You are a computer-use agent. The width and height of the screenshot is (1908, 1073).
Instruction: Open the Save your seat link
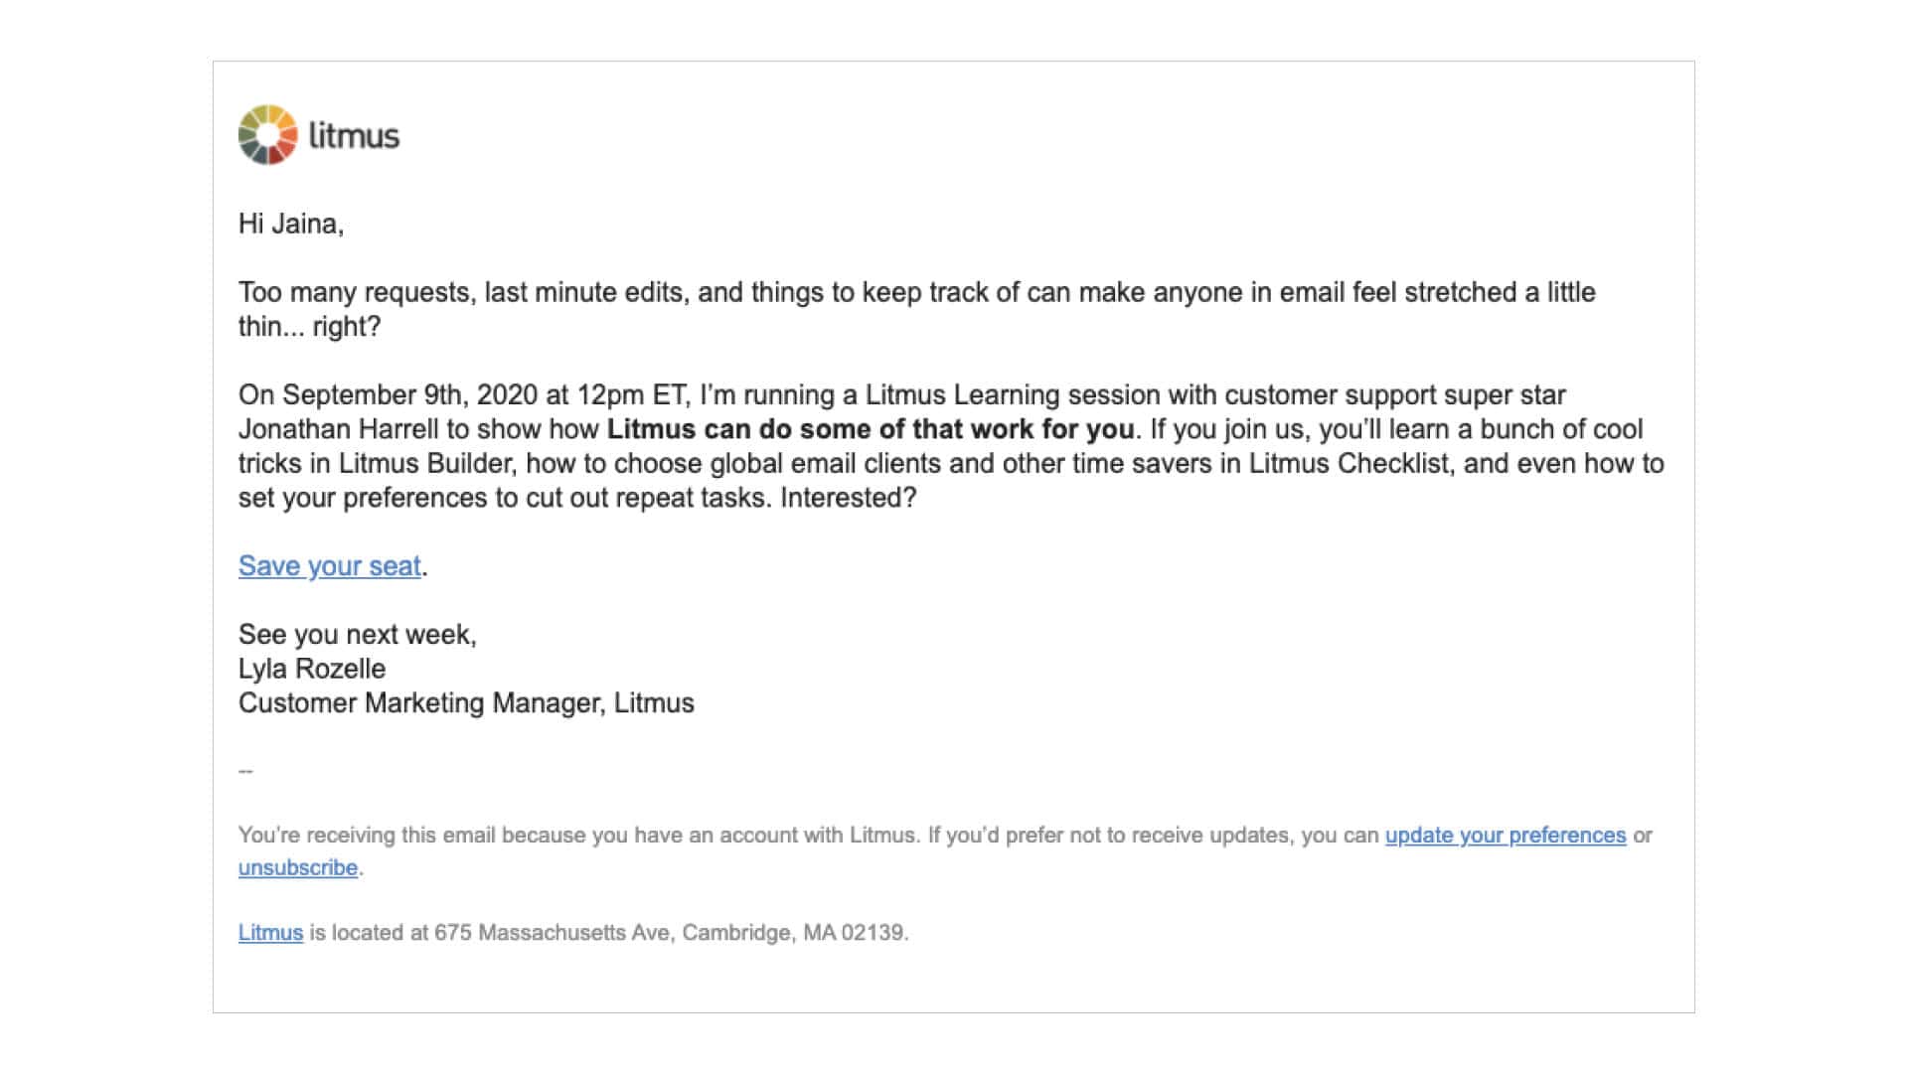329,566
